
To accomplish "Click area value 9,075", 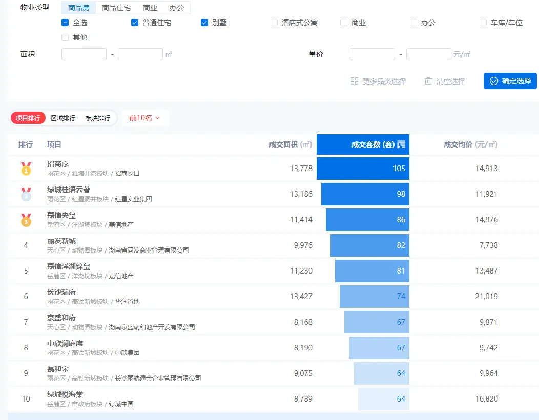I will 303,373.
